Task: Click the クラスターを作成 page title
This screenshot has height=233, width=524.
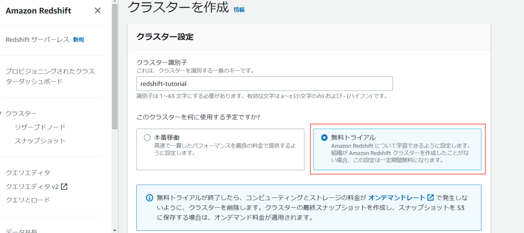Action: [178, 8]
